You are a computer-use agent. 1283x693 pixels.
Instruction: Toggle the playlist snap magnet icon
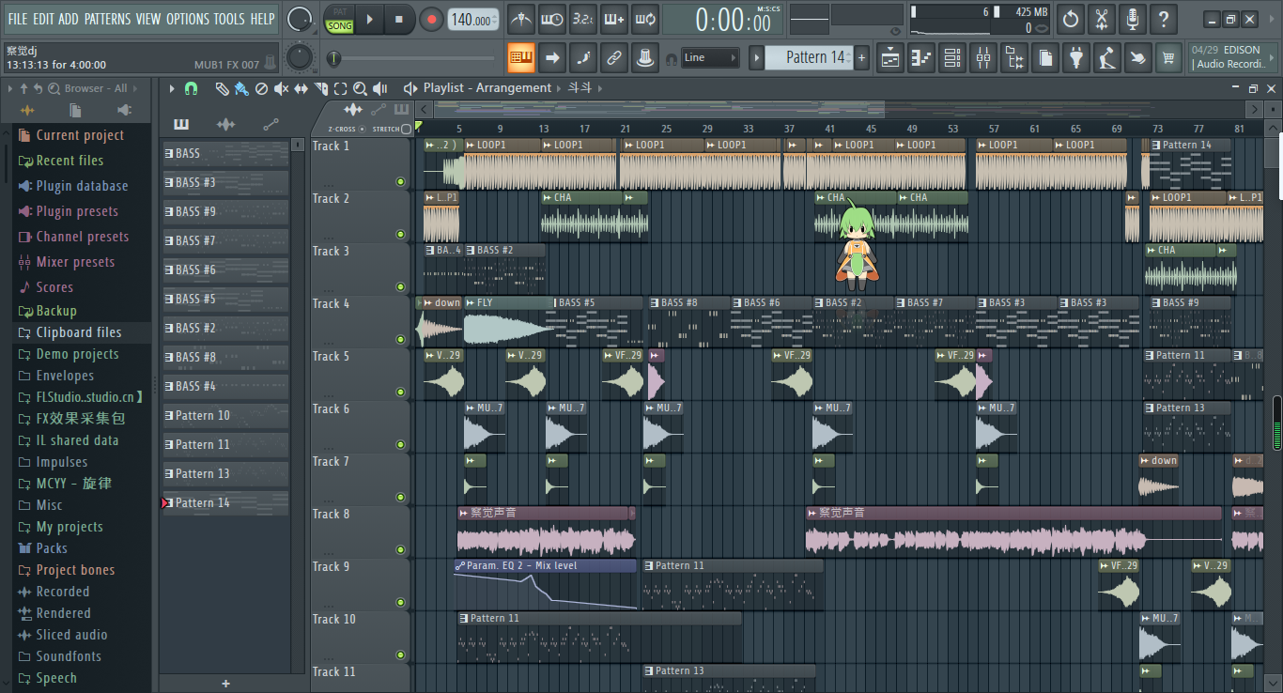click(x=191, y=88)
